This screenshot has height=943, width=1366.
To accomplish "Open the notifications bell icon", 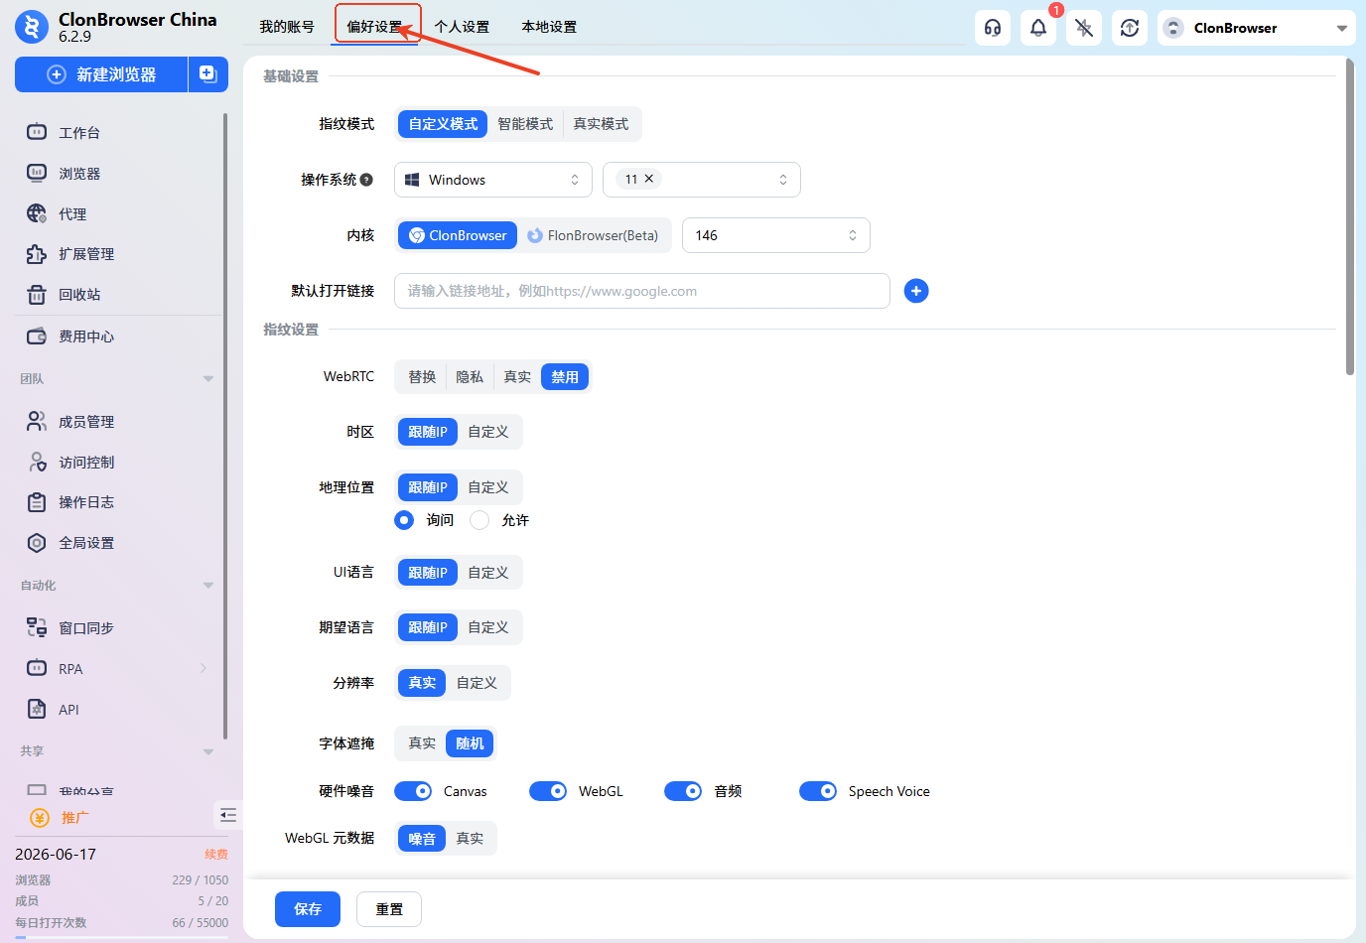I will [x=1038, y=28].
